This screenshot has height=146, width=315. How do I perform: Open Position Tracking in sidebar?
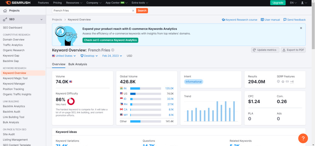pyautogui.click(x=13, y=89)
